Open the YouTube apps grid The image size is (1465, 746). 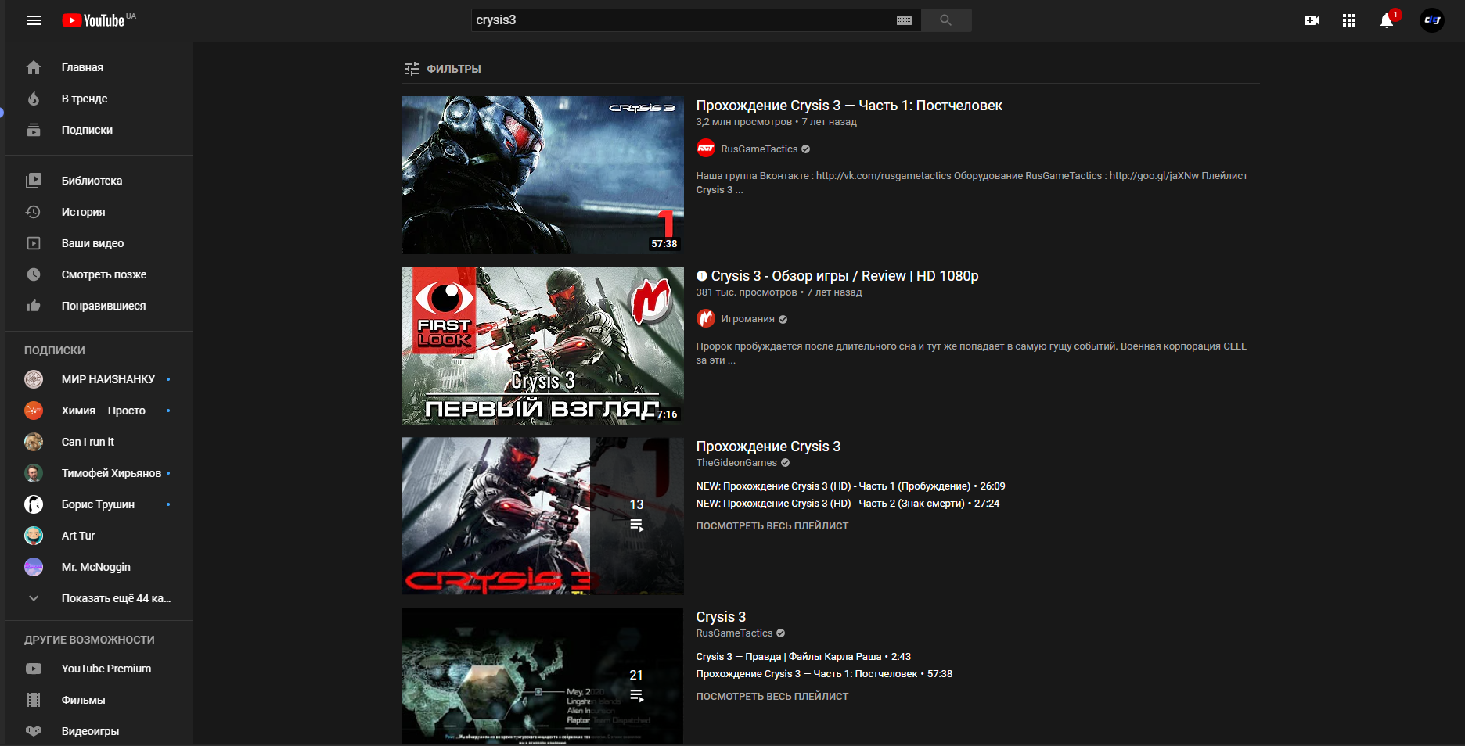[x=1349, y=20]
